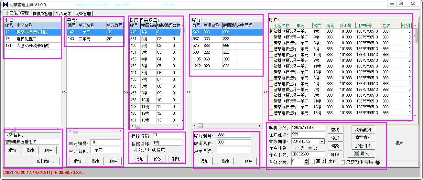Screen dimensions: 423x180
Task: Click the current row pointer in 用户 table
Action: [271, 31]
